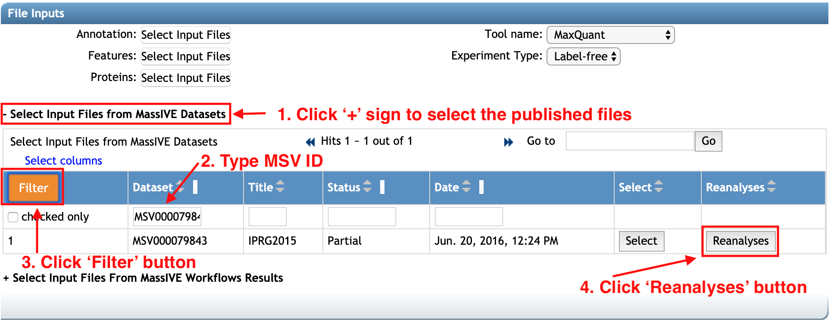Open the Select columns link
The height and width of the screenshot is (324, 831).
click(63, 161)
